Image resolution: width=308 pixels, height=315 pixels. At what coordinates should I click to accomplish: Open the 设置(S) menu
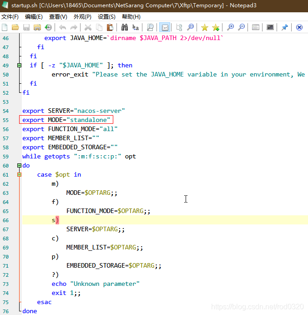click(106, 17)
